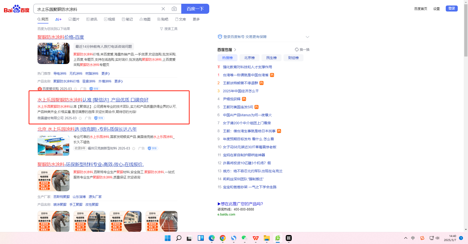
Task: Click the camera image search icon
Action: tap(174, 9)
